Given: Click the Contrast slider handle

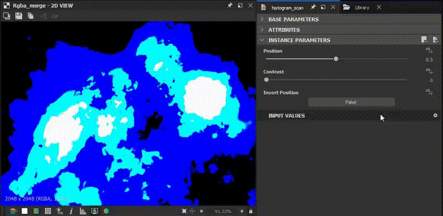Looking at the screenshot, I should click(x=266, y=80).
